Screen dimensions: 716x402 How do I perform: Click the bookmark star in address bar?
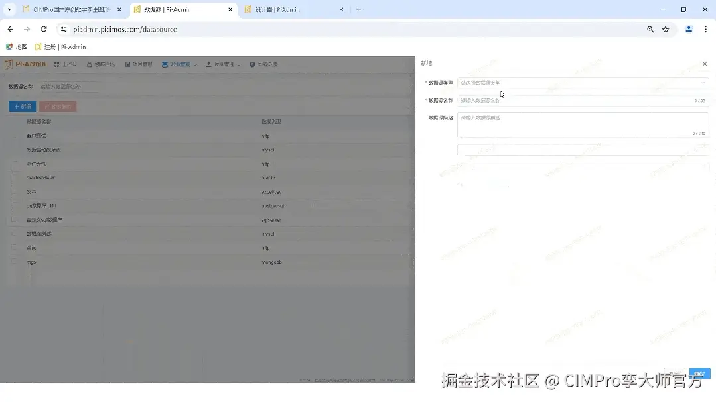point(666,29)
